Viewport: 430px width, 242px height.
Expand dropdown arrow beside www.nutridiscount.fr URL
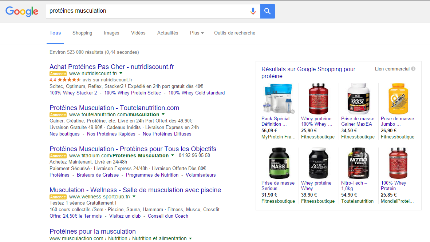121,73
